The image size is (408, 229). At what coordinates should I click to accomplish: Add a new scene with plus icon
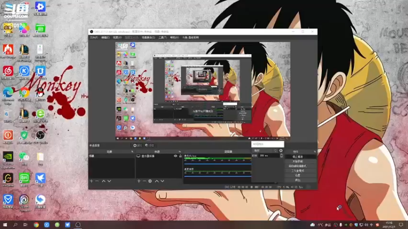click(x=91, y=181)
